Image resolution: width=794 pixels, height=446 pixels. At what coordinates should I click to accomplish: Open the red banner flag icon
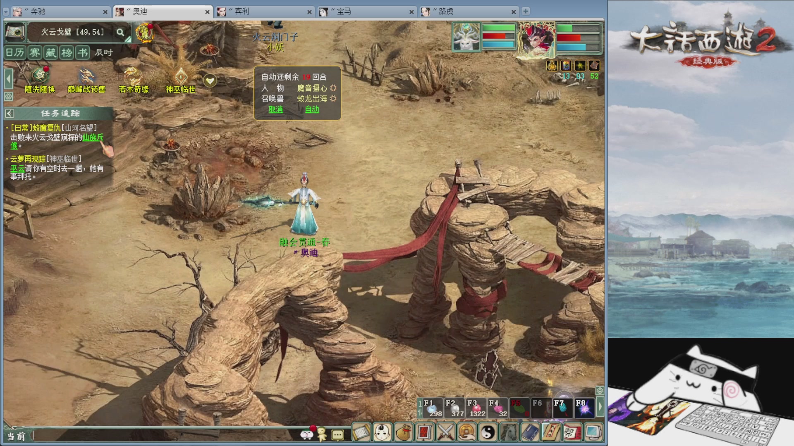(425, 432)
